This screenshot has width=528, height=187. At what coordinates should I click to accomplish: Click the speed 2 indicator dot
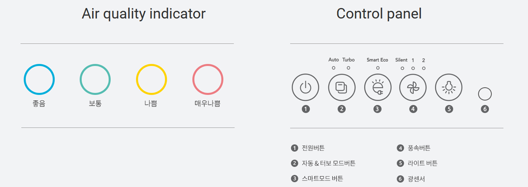pyautogui.click(x=424, y=68)
